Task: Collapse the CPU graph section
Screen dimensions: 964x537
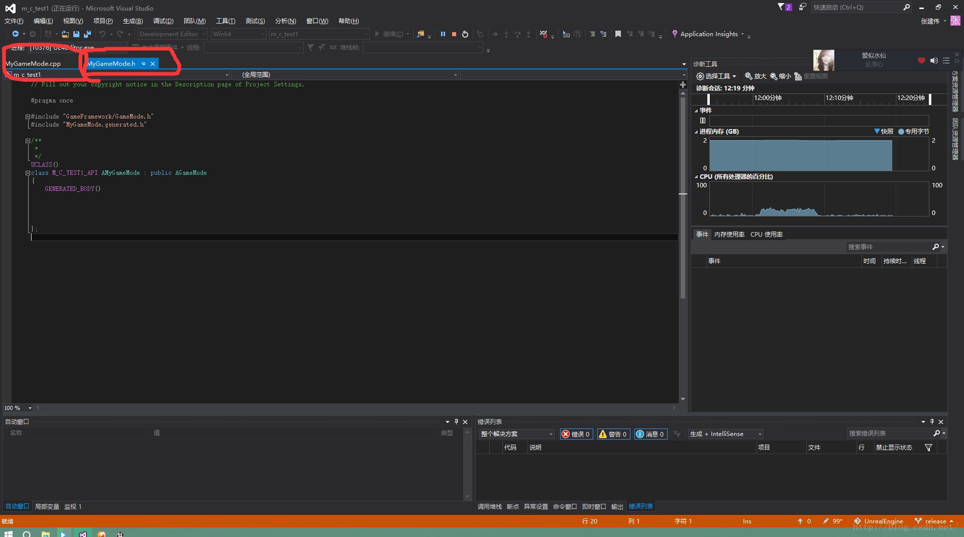Action: [x=696, y=177]
